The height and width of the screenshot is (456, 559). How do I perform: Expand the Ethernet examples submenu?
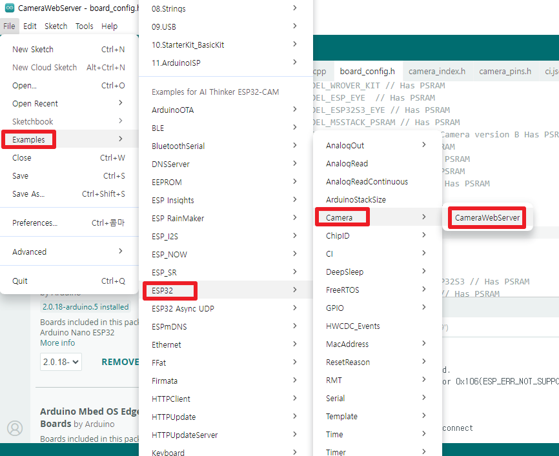pyautogui.click(x=226, y=344)
